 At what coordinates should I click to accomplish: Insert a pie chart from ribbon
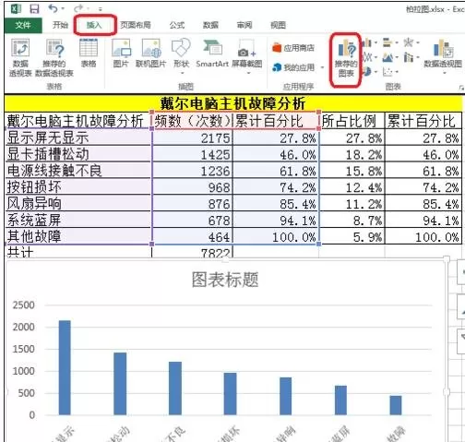369,72
